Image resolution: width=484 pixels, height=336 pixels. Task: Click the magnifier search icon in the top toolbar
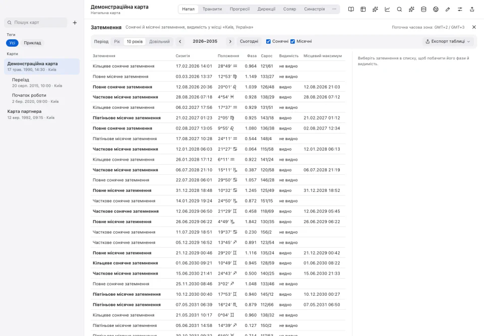point(399,9)
